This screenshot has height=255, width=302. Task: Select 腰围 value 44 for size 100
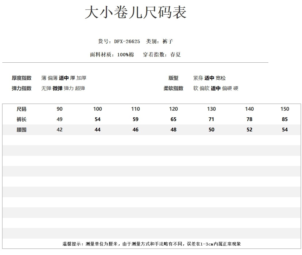coord(98,130)
